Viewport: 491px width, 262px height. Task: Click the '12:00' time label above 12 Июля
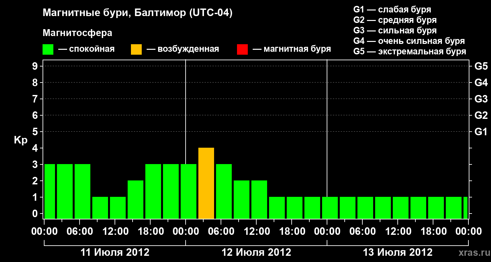257,231
